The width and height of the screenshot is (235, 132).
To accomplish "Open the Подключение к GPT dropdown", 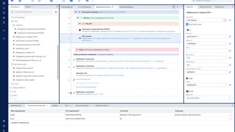I will coord(226,72).
